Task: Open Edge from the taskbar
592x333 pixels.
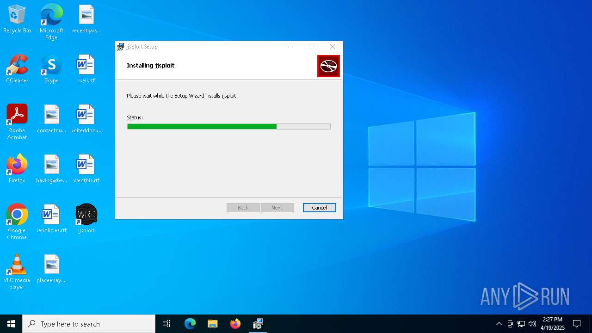Action: click(190, 324)
